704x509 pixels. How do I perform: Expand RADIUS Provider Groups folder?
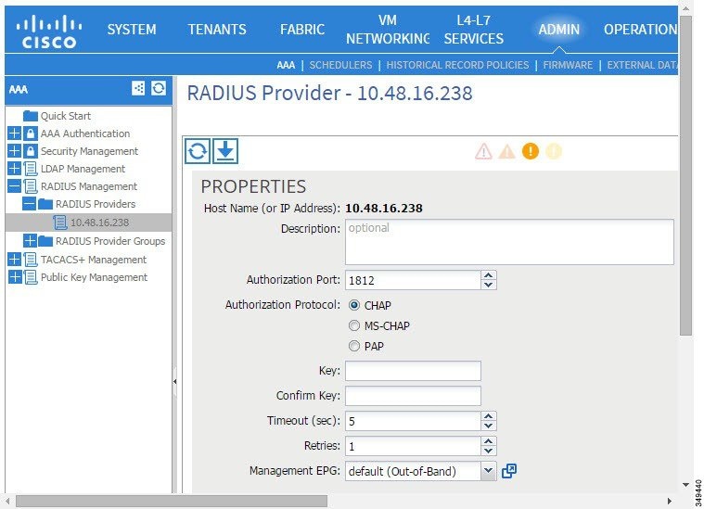click(30, 240)
